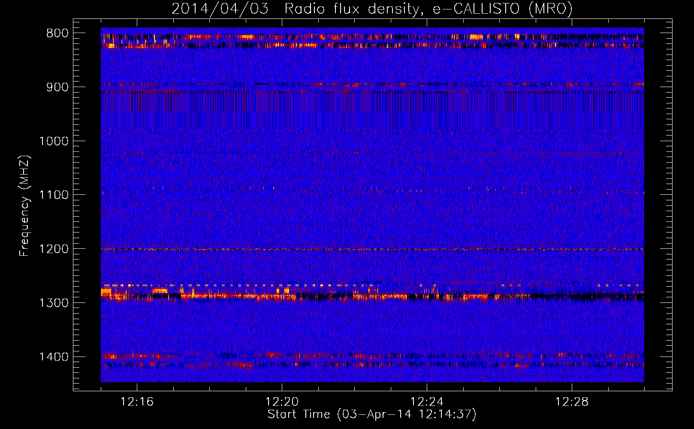Click the 'Start Time (03-Apr-14 12:14:37)' label
Viewport: 694px width, 429px height.
point(372,414)
